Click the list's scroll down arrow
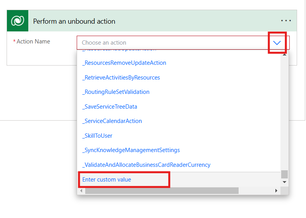306x218 pixels. click(x=285, y=182)
